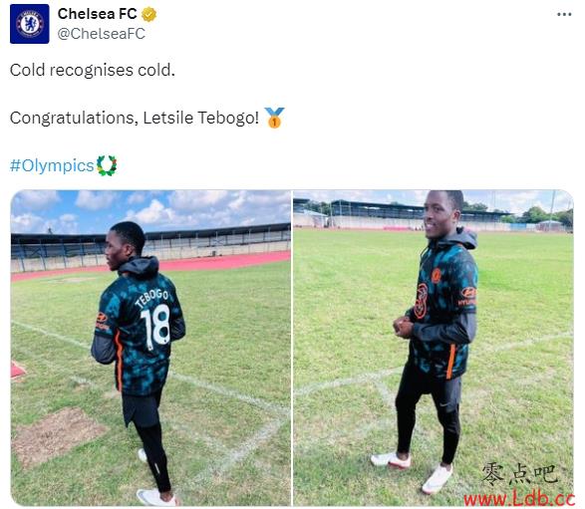Follow the #Olympics hashtag link

[52, 165]
